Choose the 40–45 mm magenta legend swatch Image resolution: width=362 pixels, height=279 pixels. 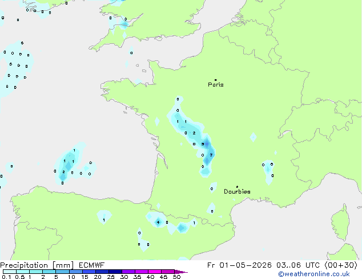pyautogui.click(x=155, y=272)
